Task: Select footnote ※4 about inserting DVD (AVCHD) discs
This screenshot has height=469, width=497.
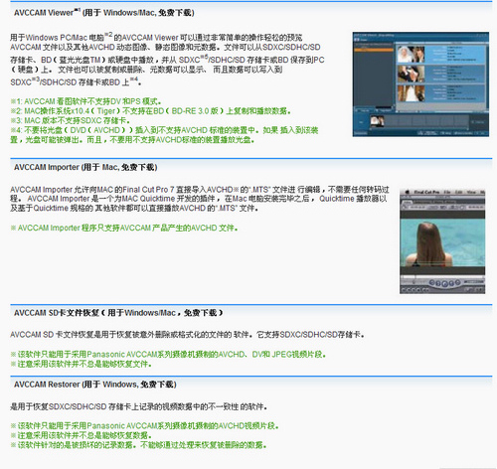Action: [164, 135]
